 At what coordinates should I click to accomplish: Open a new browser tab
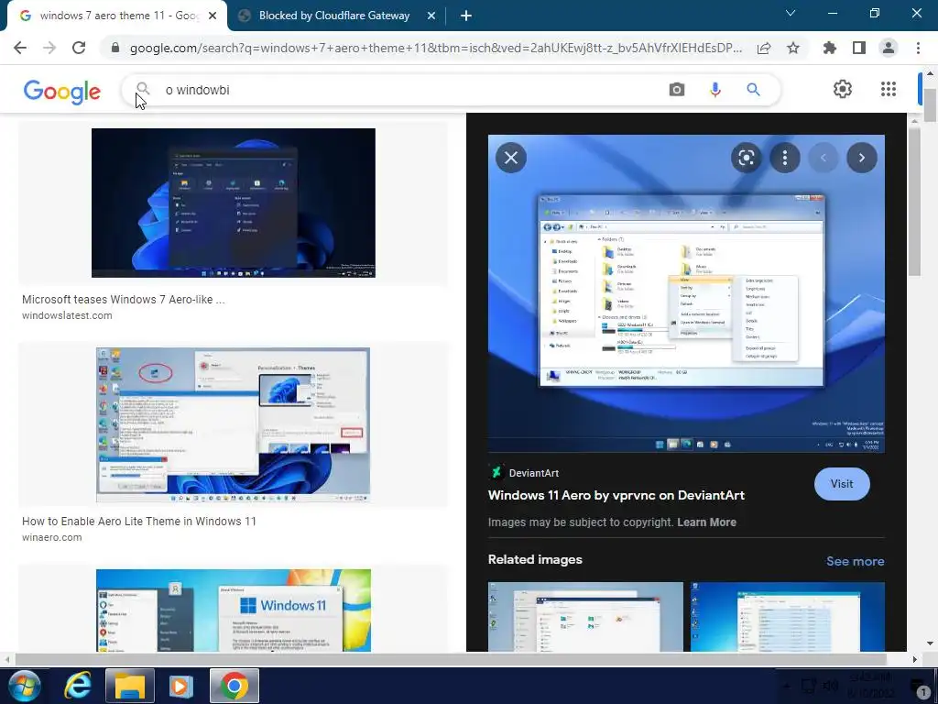pos(466,16)
